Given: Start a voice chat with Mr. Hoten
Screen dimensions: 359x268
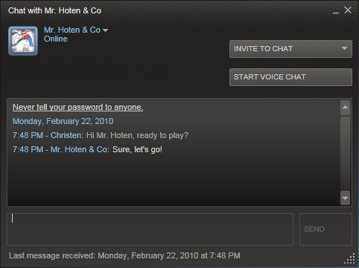Looking at the screenshot, I should (290, 77).
